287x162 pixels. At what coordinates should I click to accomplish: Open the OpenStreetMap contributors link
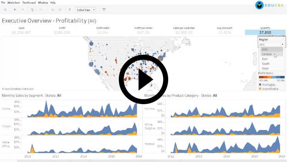(x=18, y=89)
